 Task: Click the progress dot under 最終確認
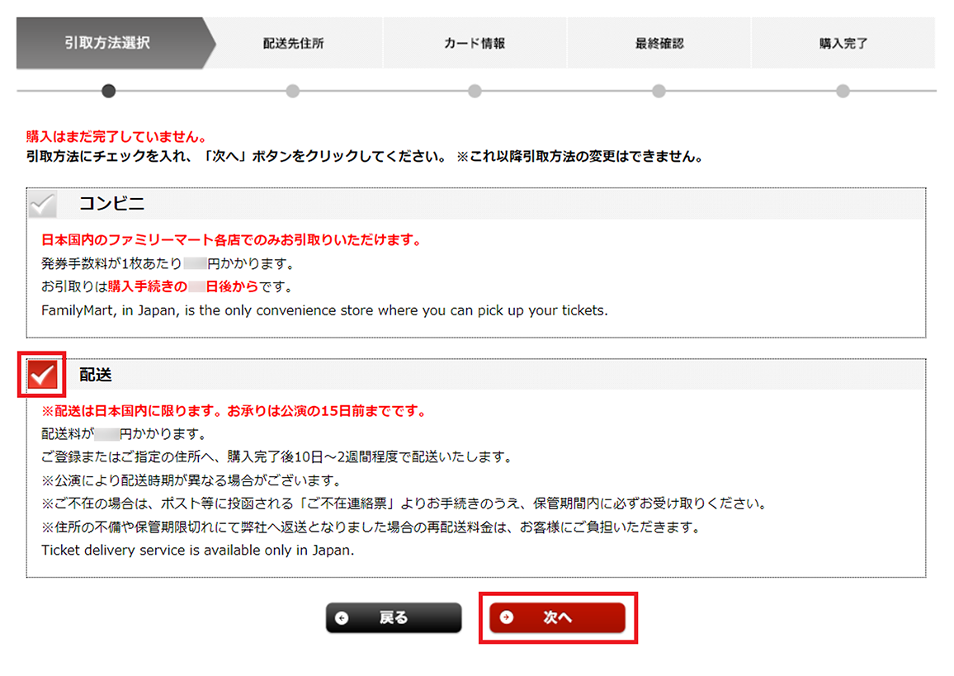pos(659,91)
